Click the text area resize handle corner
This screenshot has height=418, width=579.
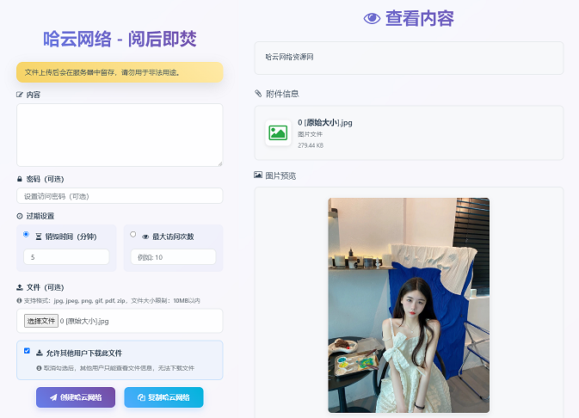(x=220, y=163)
